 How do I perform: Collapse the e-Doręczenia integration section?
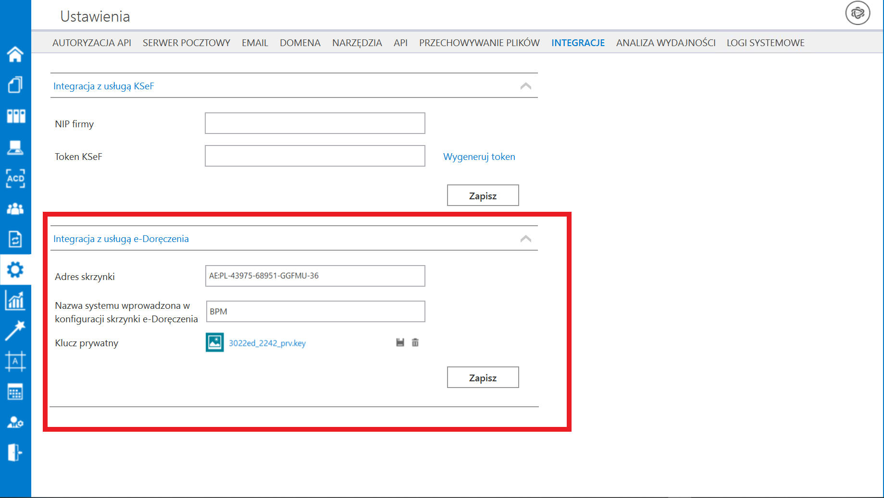[525, 239]
